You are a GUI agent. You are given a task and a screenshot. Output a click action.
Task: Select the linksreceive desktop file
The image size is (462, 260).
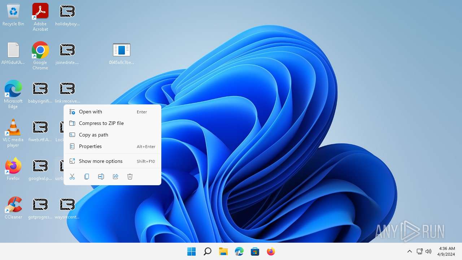pyautogui.click(x=67, y=92)
